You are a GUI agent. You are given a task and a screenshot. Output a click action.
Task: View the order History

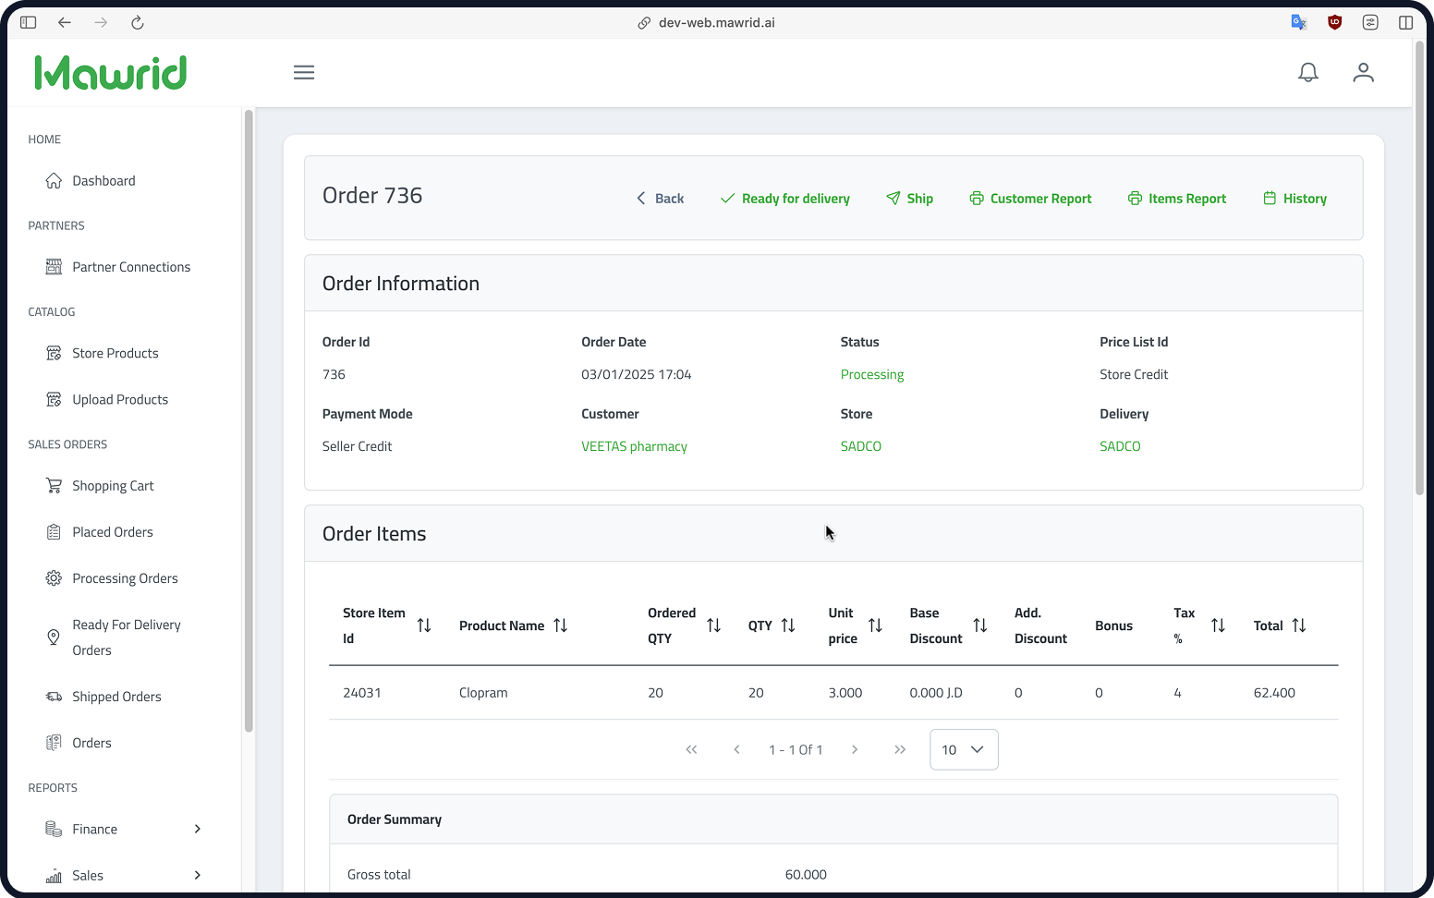tap(1294, 199)
